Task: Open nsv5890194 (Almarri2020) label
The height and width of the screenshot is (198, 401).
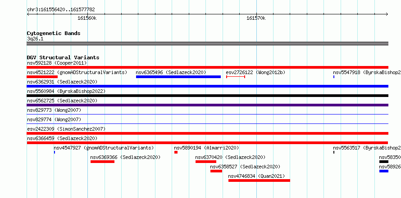Action: click(x=206, y=148)
